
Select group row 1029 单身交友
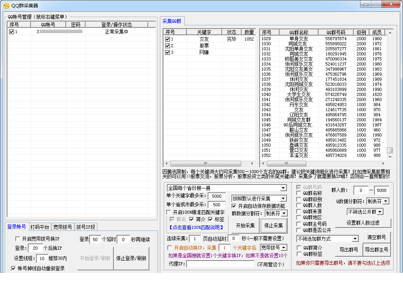[x=323, y=39]
